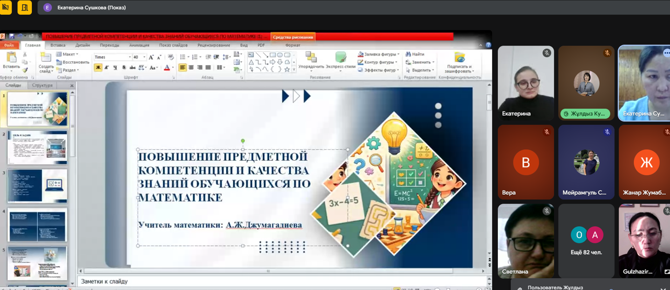Click the Create slide (Создать слайд) icon
The image size is (670, 290).
click(46, 58)
